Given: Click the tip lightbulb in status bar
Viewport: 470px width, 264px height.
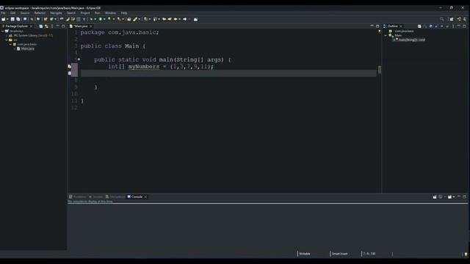Looking at the screenshot, I should [x=466, y=254].
